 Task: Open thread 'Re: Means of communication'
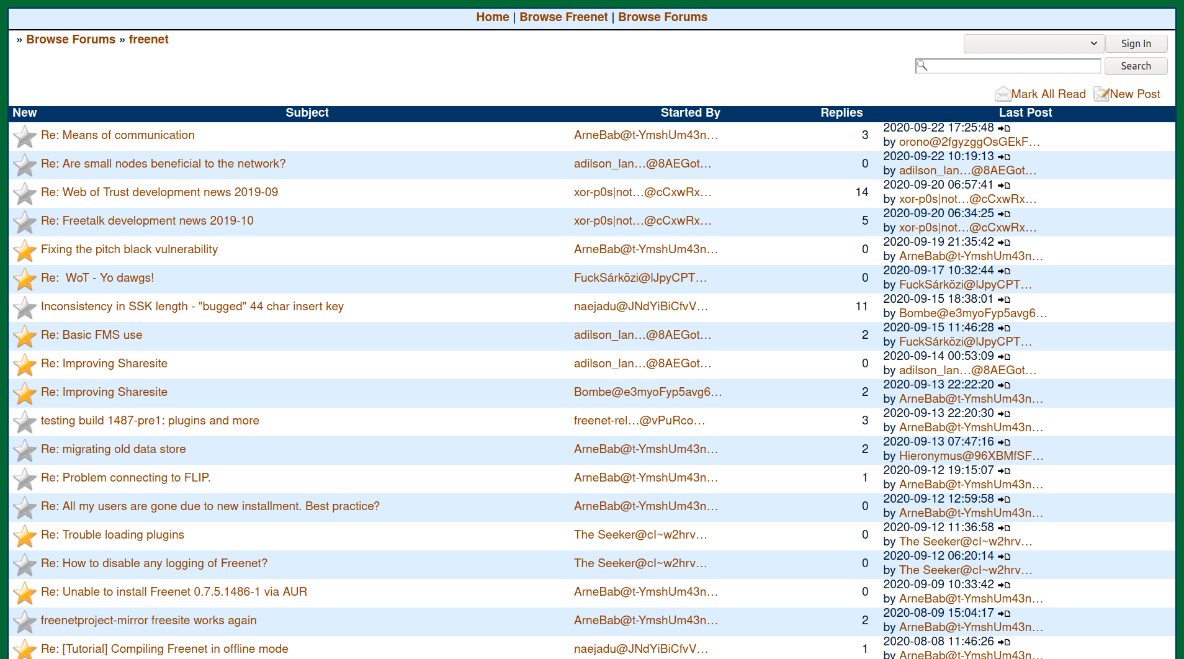click(117, 135)
